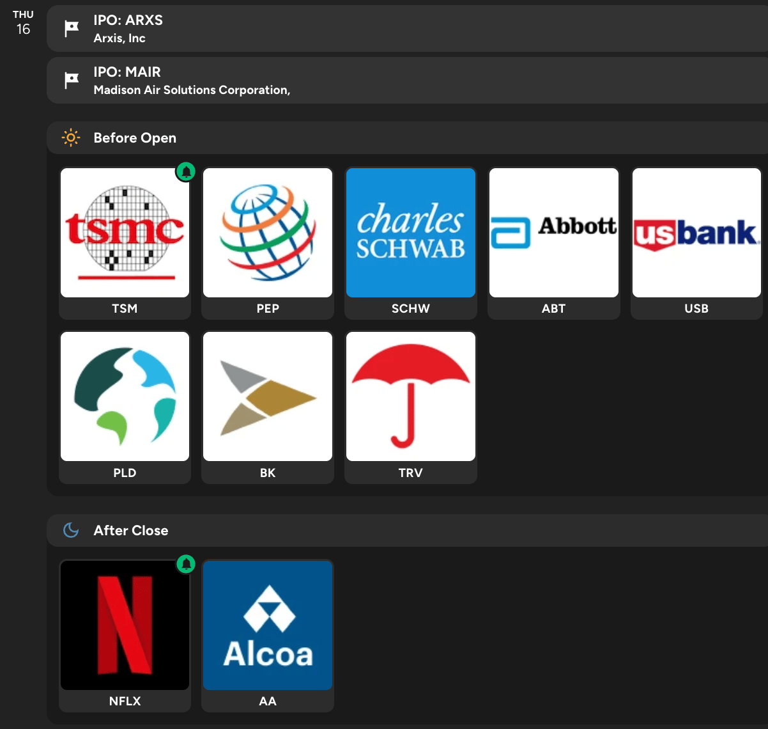Open the Charles Schwab logo tile
Viewport: 768px width, 729px height.
pyautogui.click(x=411, y=233)
